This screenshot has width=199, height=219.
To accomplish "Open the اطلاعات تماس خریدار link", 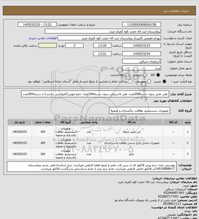I will (x=43, y=38).
